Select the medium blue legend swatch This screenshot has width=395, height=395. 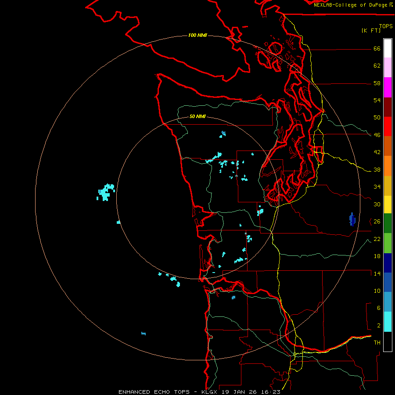click(388, 282)
